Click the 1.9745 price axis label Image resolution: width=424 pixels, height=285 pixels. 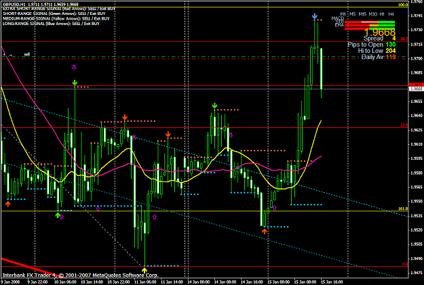click(x=417, y=16)
